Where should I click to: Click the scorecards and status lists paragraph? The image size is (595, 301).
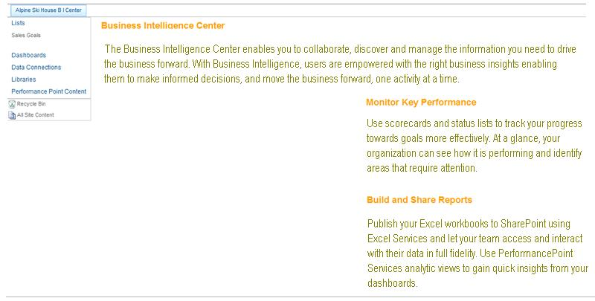pos(475,146)
